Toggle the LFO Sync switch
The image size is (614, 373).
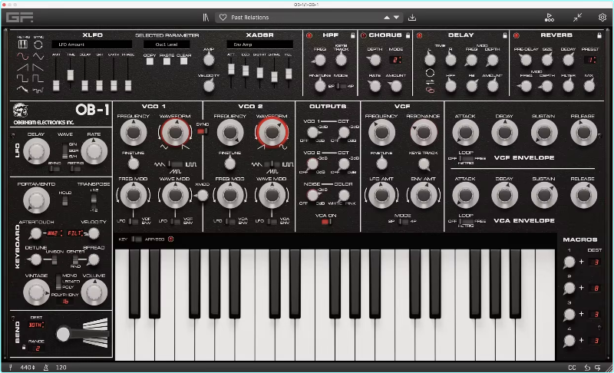pos(54,169)
